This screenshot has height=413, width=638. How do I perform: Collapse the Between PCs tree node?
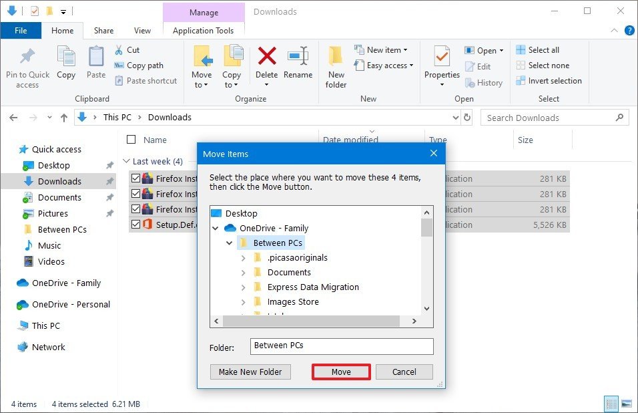229,243
